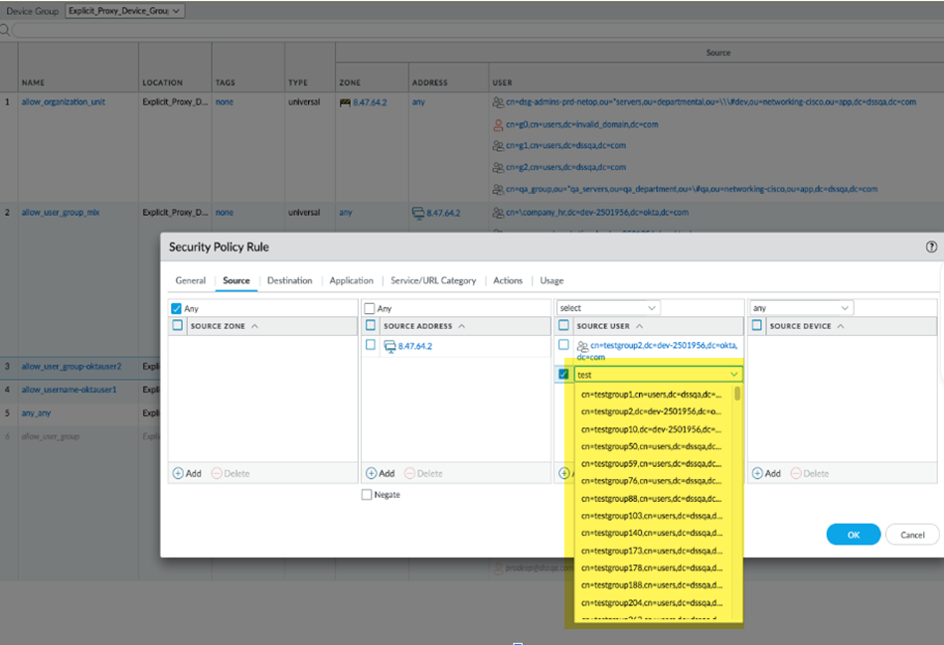Click the computer icon beside address 8.47.64.2

pos(390,346)
